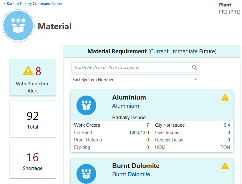Open the blue Aluminium item link
Image resolution: width=242 pixels, height=184 pixels.
click(x=126, y=106)
